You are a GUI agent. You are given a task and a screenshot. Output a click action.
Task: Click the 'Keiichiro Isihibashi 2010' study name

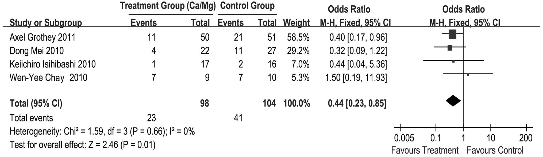(53, 64)
